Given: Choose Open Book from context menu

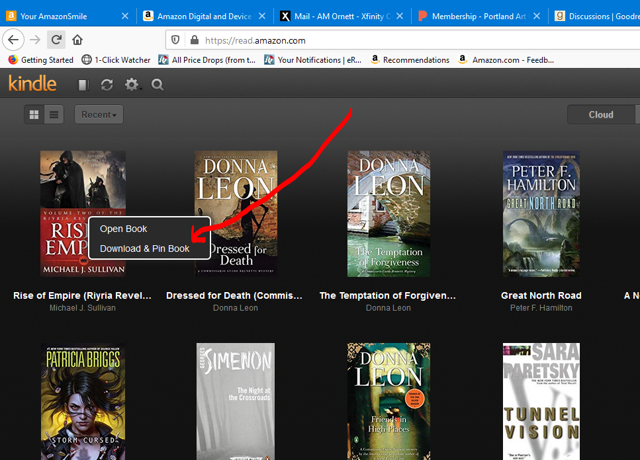Looking at the screenshot, I should (124, 229).
